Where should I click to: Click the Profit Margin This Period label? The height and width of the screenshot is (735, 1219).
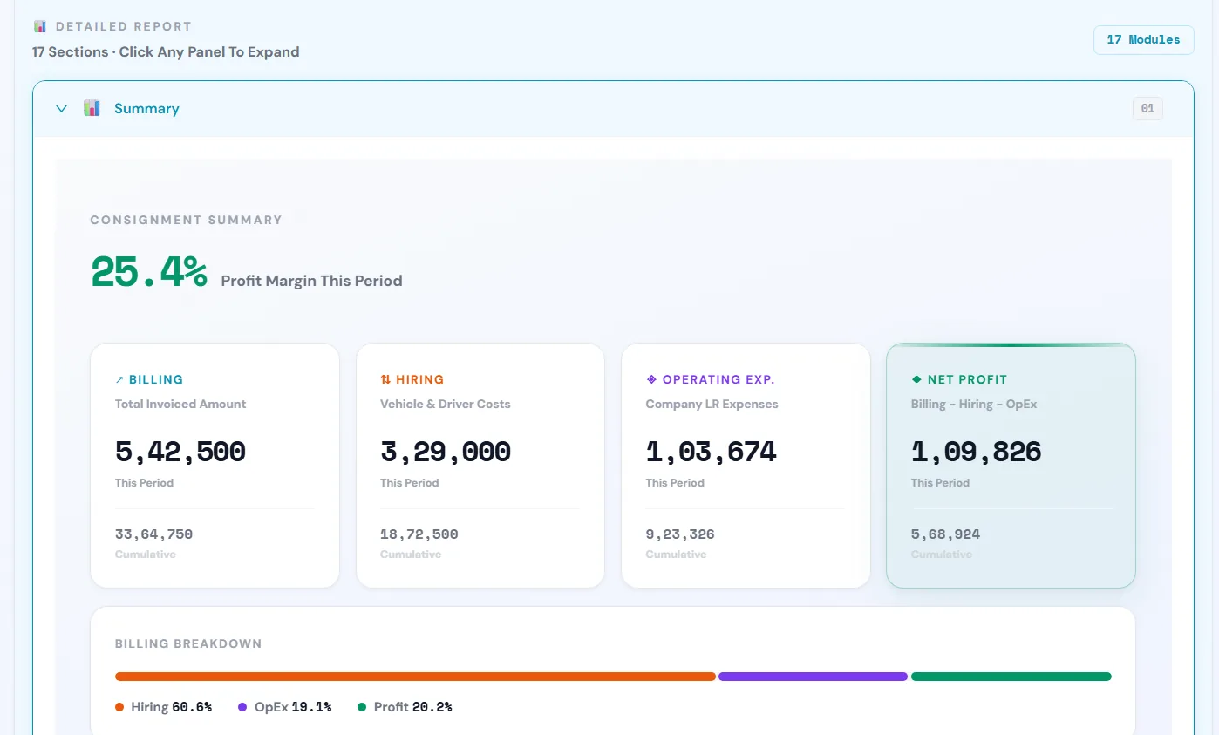[x=312, y=281]
